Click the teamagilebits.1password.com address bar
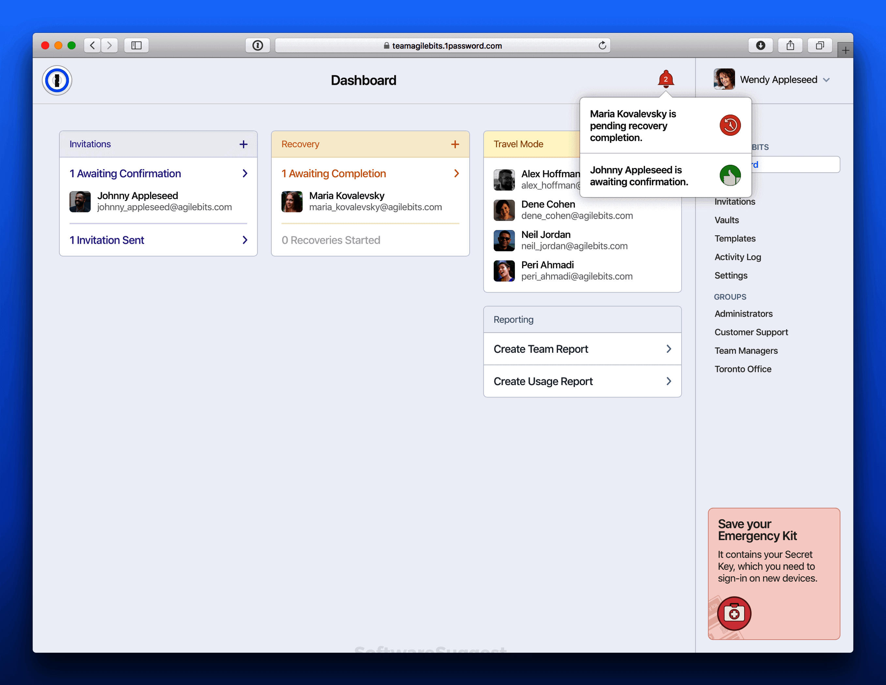Viewport: 886px width, 685px height. pyautogui.click(x=442, y=45)
